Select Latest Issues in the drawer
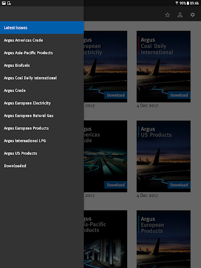Screen dimensions: 201x268 [x=42, y=28]
